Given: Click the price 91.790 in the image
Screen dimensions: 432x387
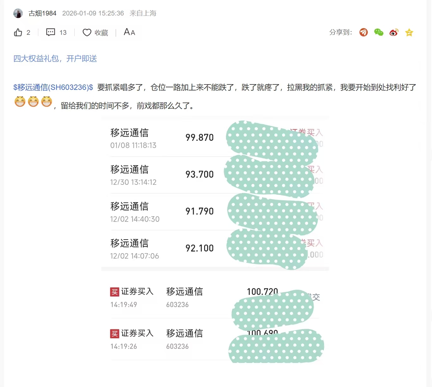Looking at the screenshot, I should 200,211.
